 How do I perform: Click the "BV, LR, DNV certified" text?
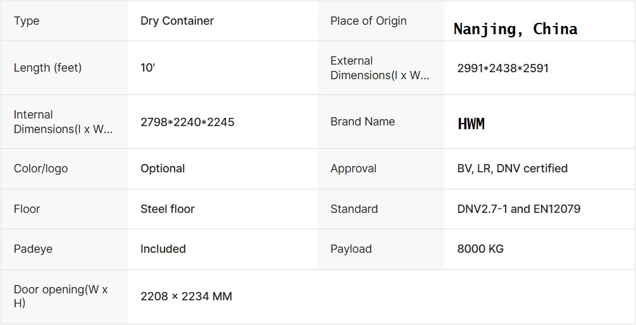click(512, 169)
